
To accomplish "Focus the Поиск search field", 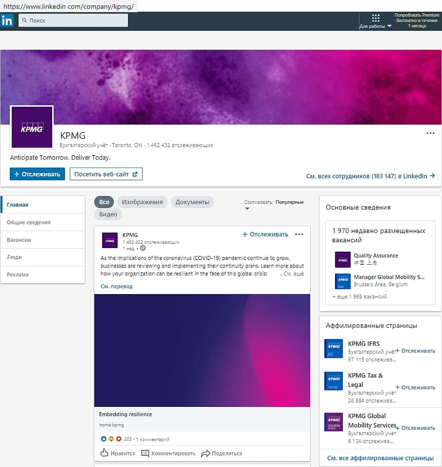I will [73, 20].
